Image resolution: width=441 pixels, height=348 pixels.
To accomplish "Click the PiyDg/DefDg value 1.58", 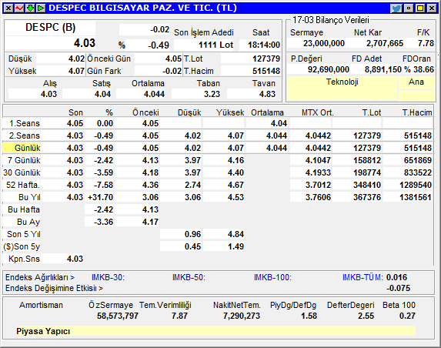I will (309, 316).
